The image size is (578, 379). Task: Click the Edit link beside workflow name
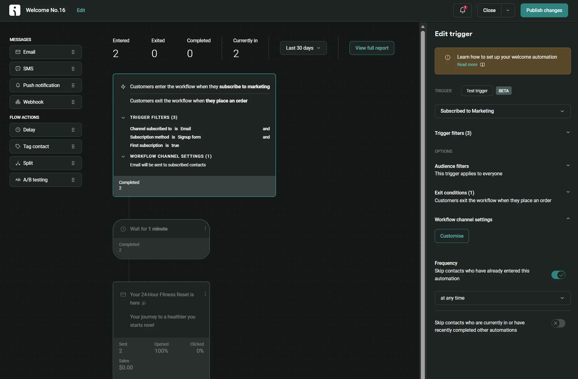click(81, 10)
